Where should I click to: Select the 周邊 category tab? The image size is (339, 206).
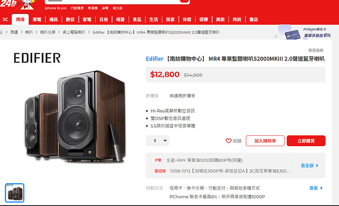coord(20,20)
